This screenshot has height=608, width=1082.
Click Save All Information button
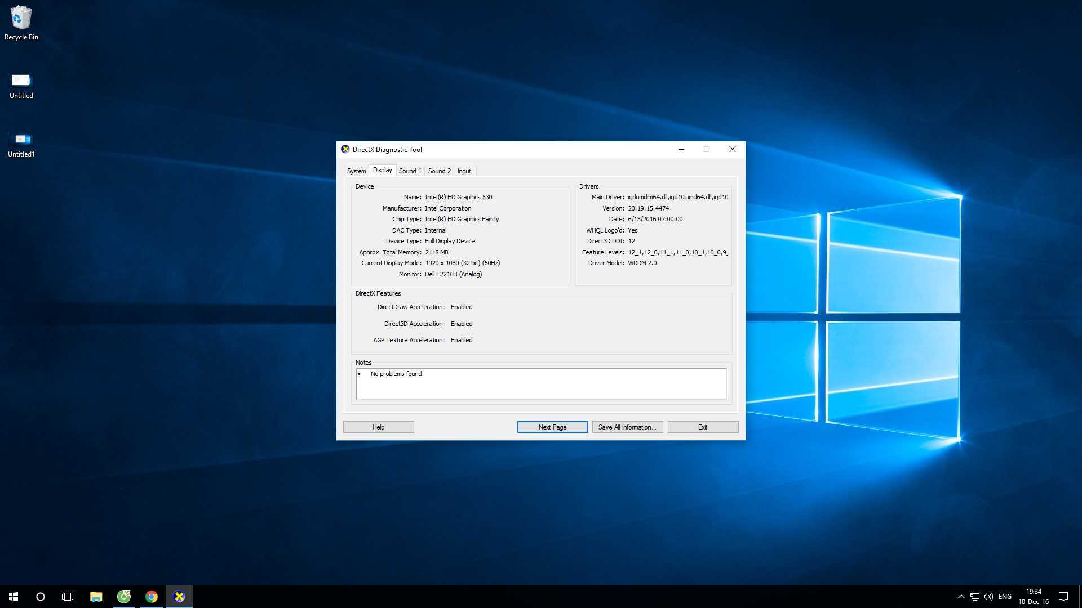tap(627, 427)
